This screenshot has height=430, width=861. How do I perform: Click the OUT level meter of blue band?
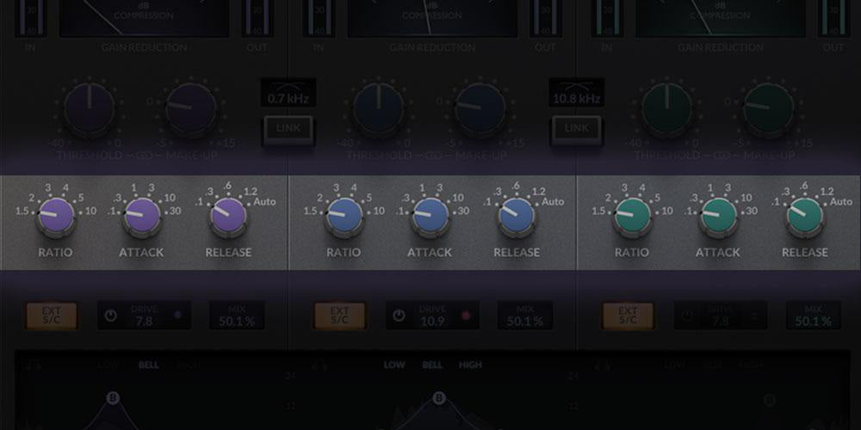tap(545, 18)
